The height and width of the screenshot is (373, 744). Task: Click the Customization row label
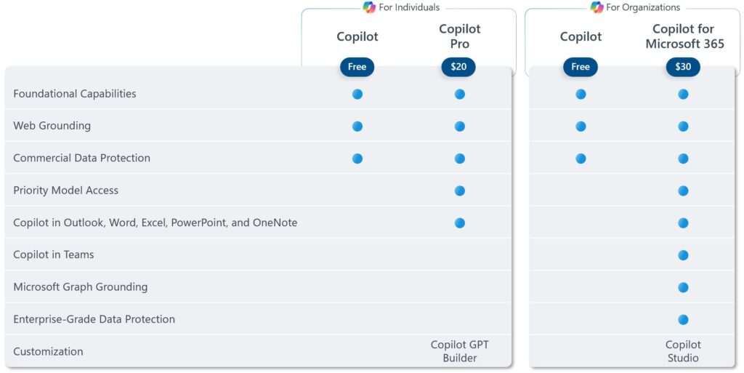pyautogui.click(x=48, y=352)
